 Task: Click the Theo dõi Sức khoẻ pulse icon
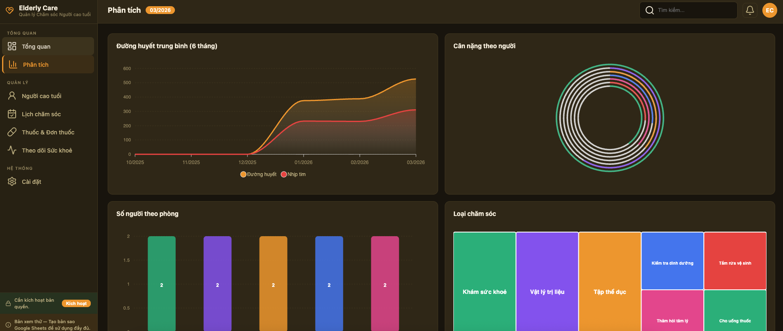click(x=12, y=150)
